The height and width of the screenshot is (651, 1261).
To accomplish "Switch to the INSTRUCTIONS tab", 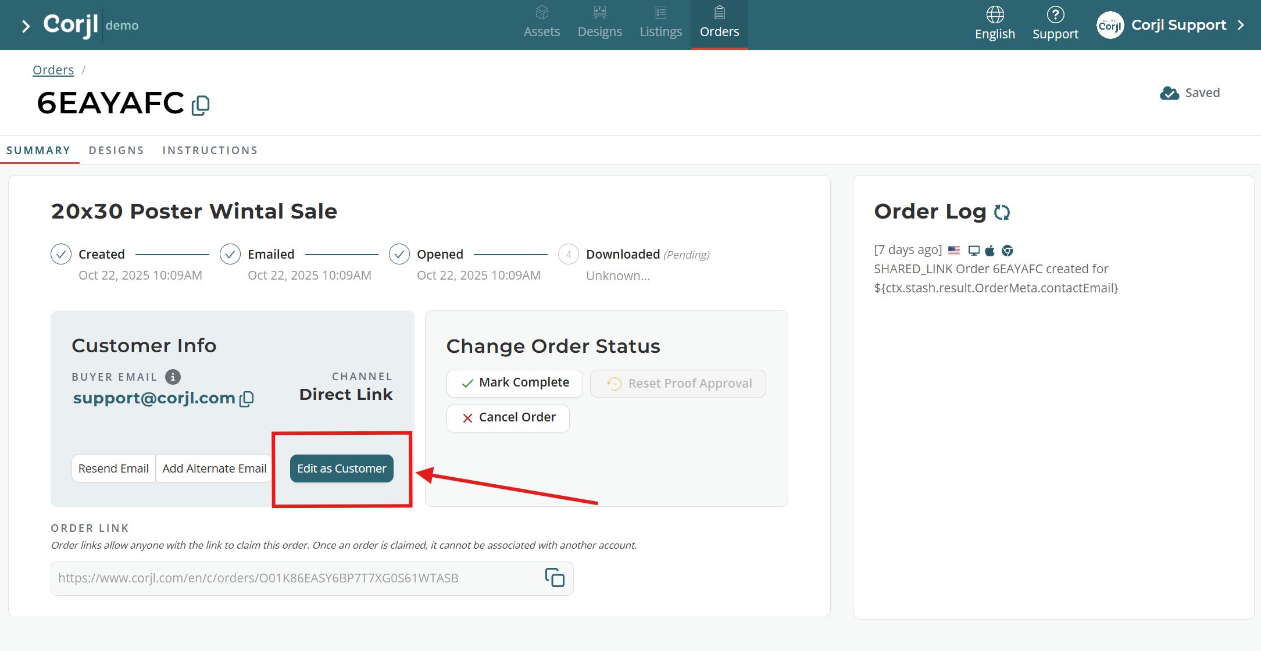I will click(x=210, y=151).
